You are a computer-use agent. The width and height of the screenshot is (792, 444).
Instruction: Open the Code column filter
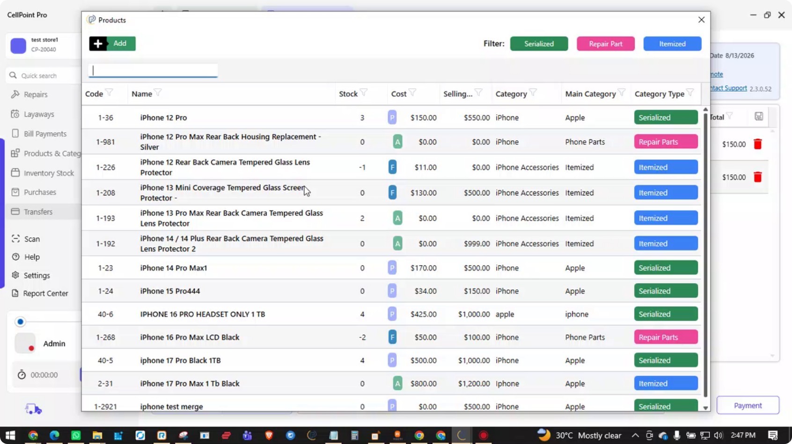109,93
